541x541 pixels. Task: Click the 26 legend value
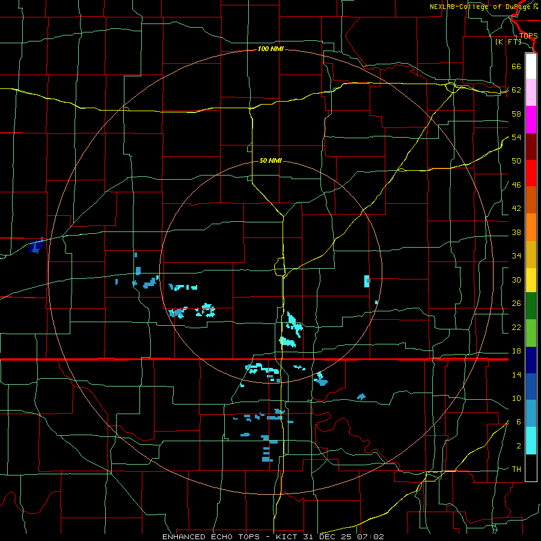[x=516, y=304]
